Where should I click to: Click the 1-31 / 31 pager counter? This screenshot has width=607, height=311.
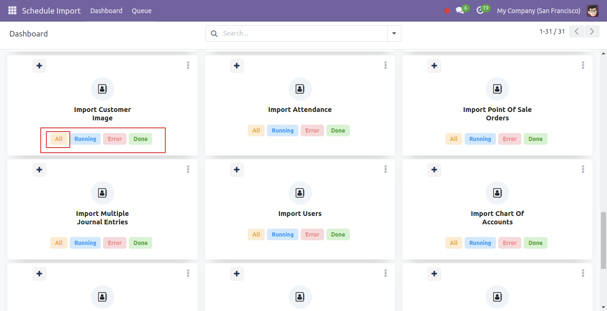(552, 31)
